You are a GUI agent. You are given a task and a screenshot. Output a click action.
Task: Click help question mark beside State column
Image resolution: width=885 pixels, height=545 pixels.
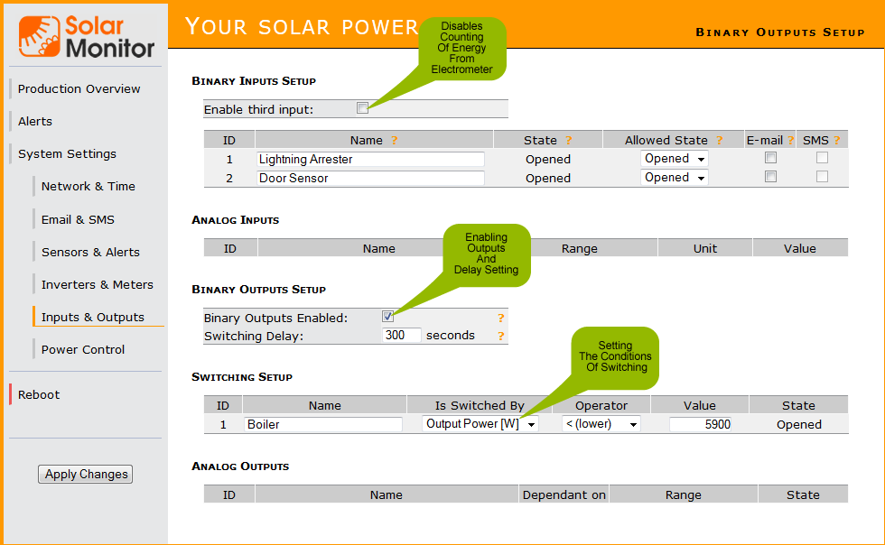pyautogui.click(x=568, y=141)
